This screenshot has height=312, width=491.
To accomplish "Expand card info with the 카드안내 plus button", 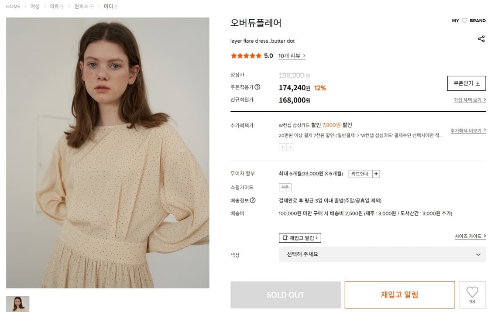I will tap(376, 174).
